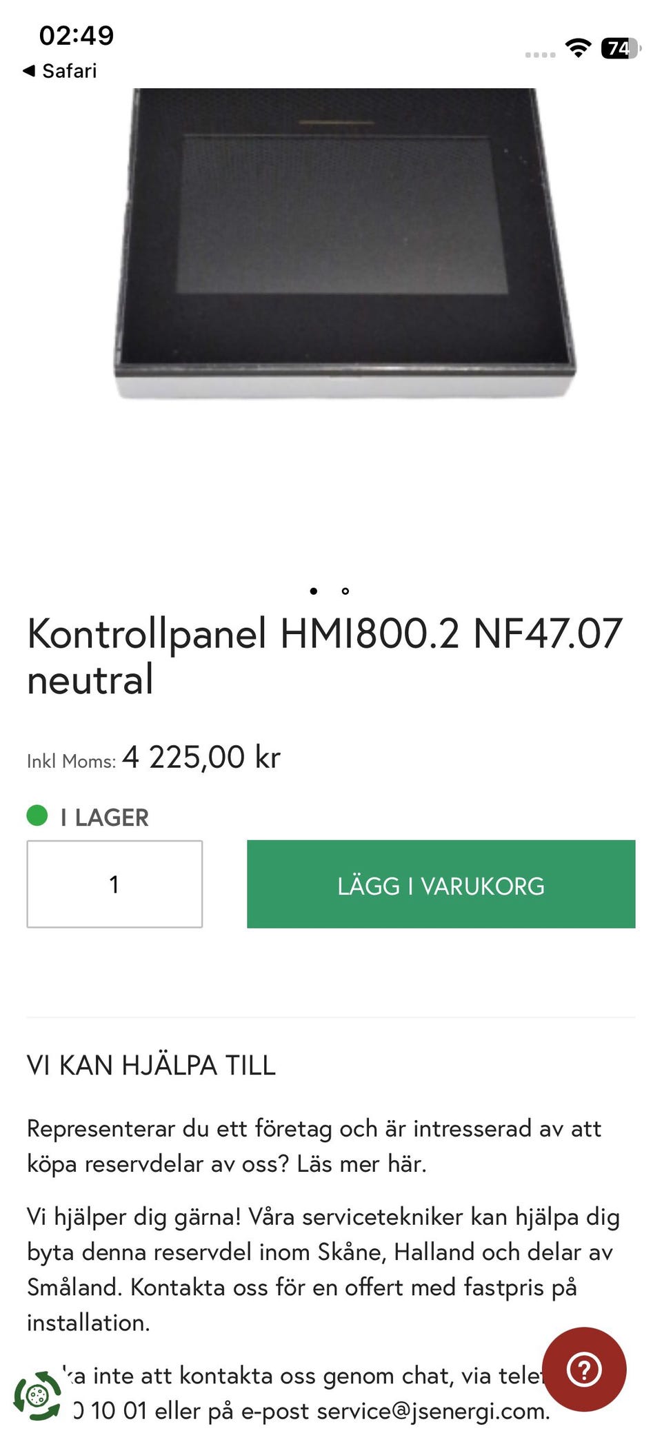
Task: Focus the quantity input field
Action: coord(114,884)
